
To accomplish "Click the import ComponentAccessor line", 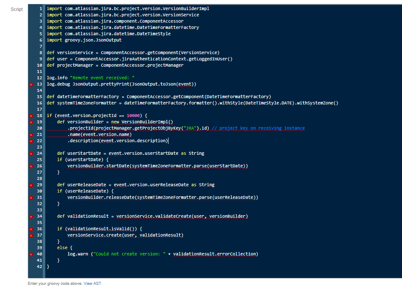I will coord(115,21).
